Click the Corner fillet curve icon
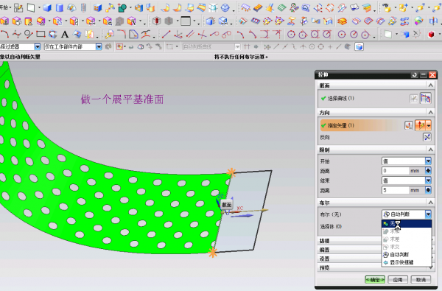 point(122,35)
